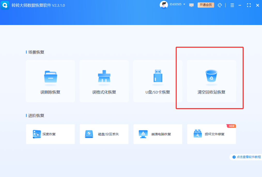Click the user avatar in the title bar

164,5
